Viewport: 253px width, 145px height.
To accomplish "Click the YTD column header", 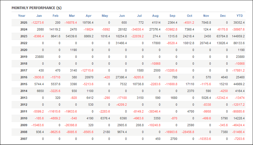I will (240, 16).
